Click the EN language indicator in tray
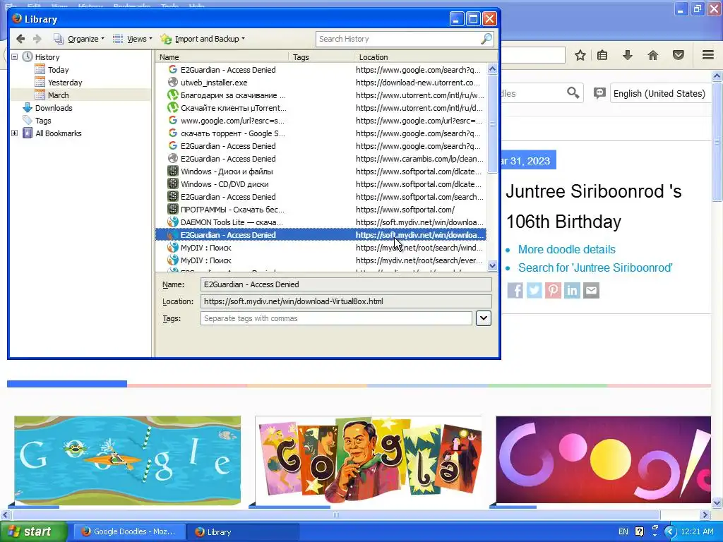The image size is (723, 542). (x=623, y=531)
